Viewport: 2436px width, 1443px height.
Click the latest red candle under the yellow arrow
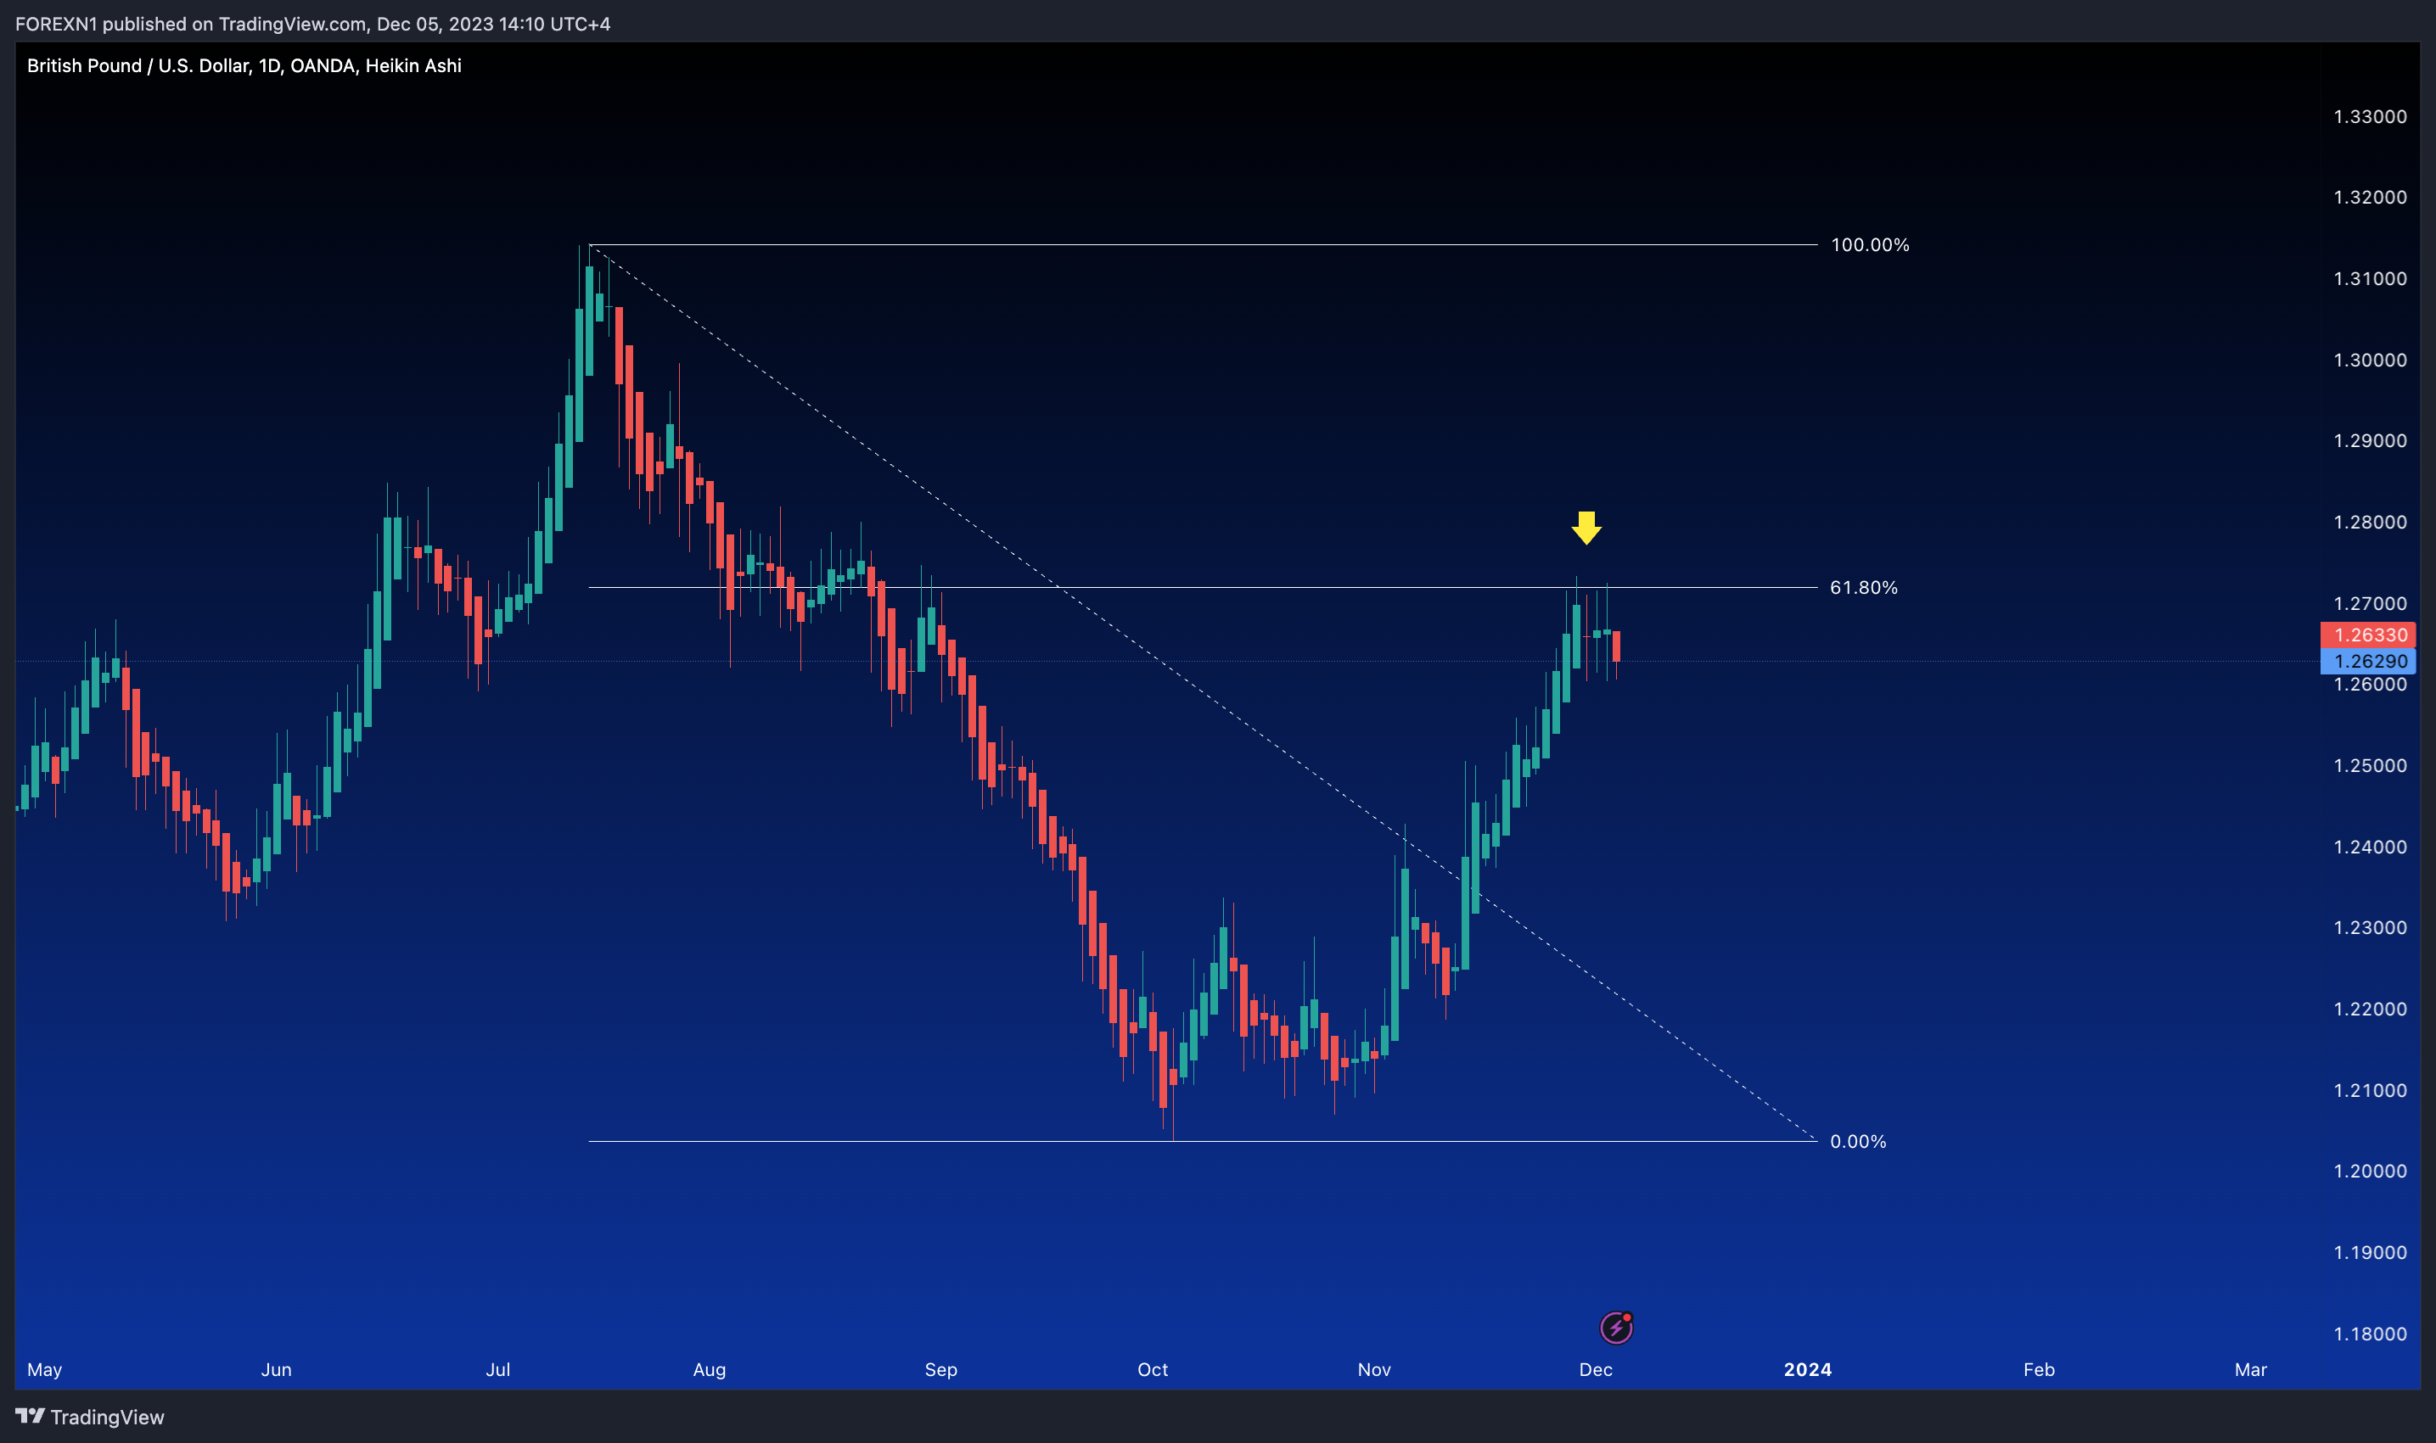[x=1616, y=646]
